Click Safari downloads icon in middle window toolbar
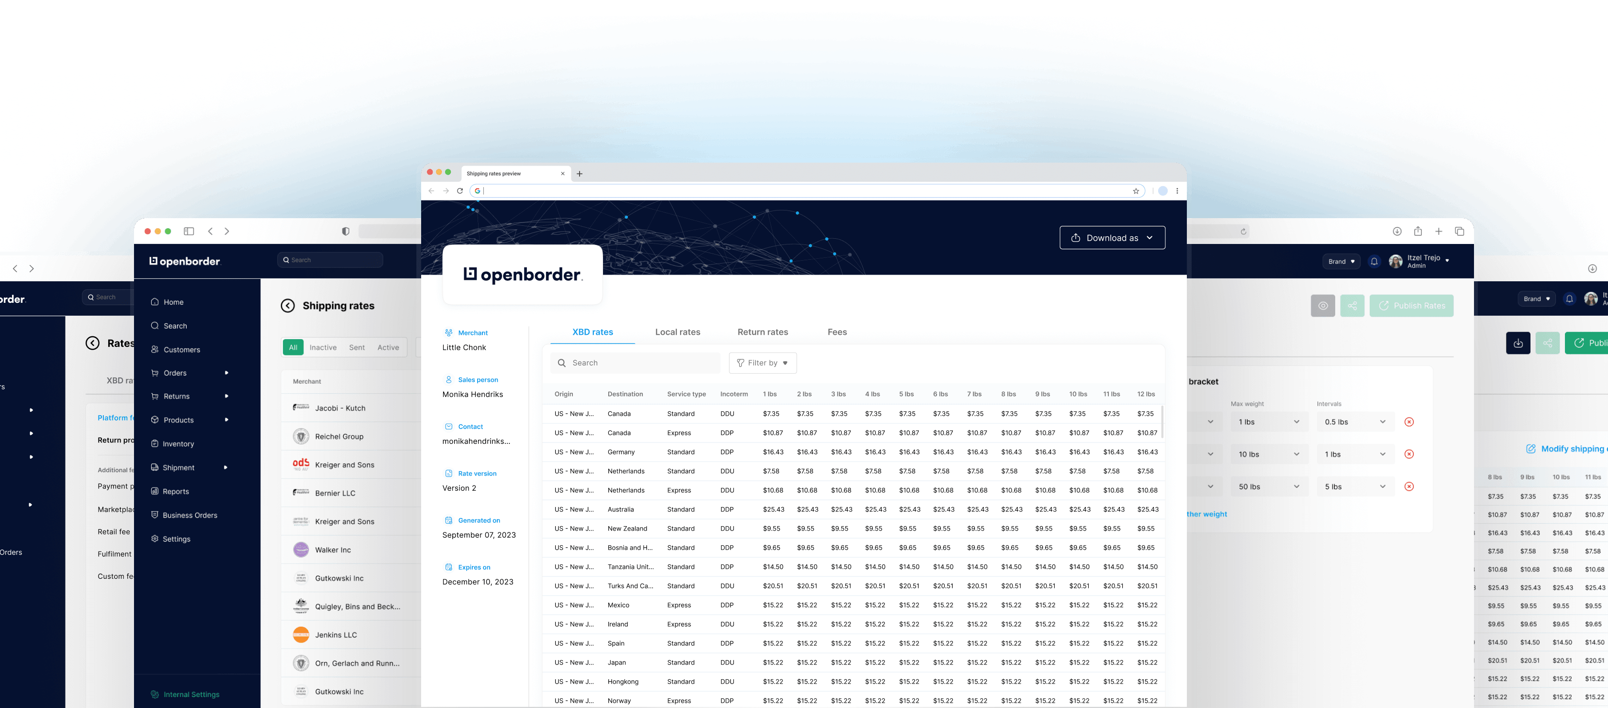Viewport: 1608px width, 708px height. [x=1397, y=232]
